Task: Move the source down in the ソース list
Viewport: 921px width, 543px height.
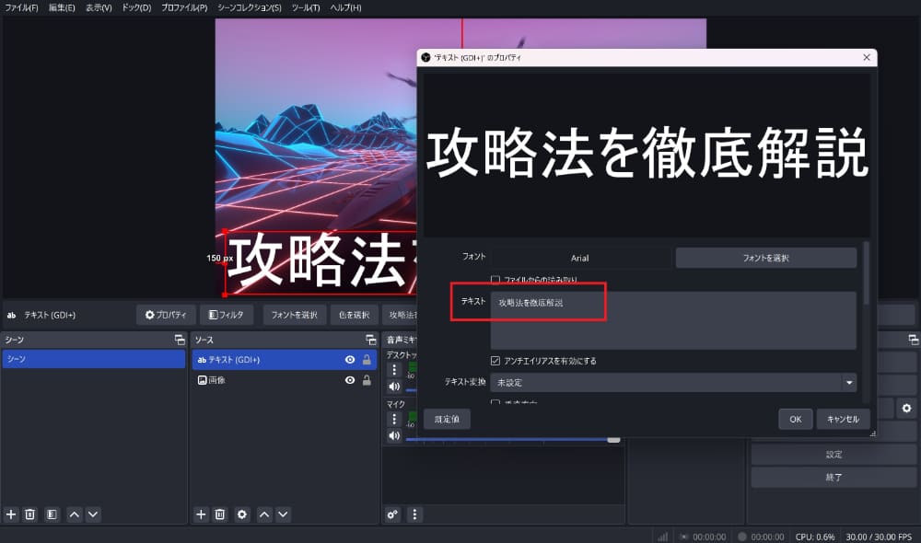Action: (283, 514)
